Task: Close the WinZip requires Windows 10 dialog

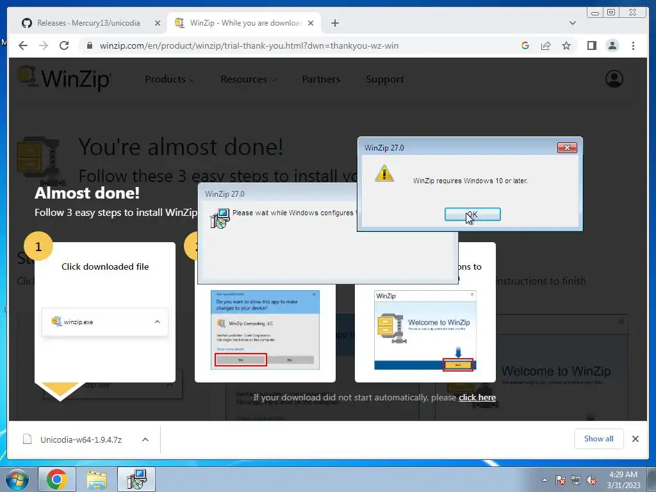Action: tap(567, 148)
